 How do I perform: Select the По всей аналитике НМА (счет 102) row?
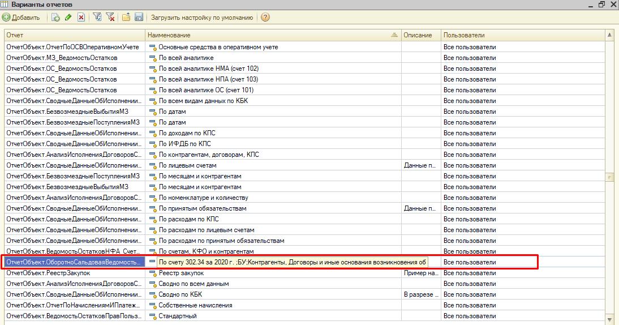(208, 69)
